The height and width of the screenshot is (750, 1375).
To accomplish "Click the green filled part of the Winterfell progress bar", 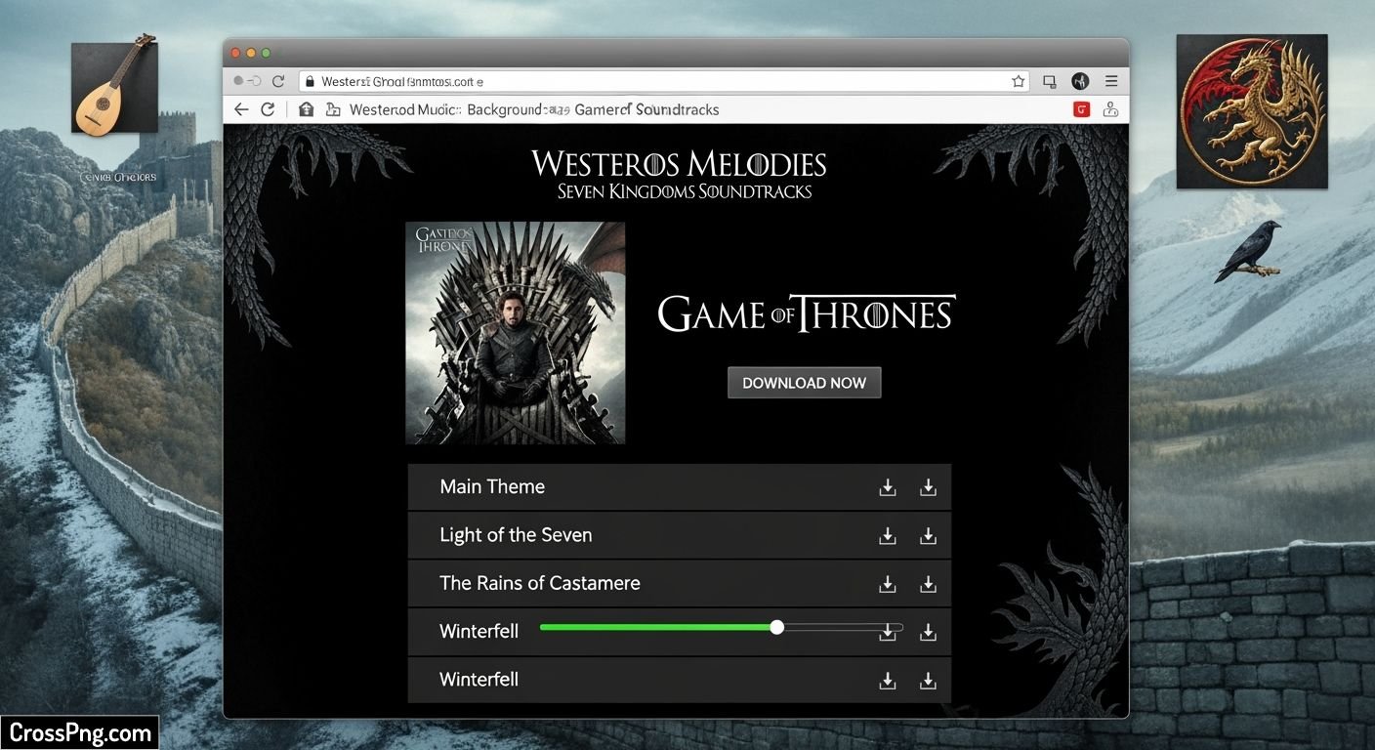I will [x=657, y=627].
